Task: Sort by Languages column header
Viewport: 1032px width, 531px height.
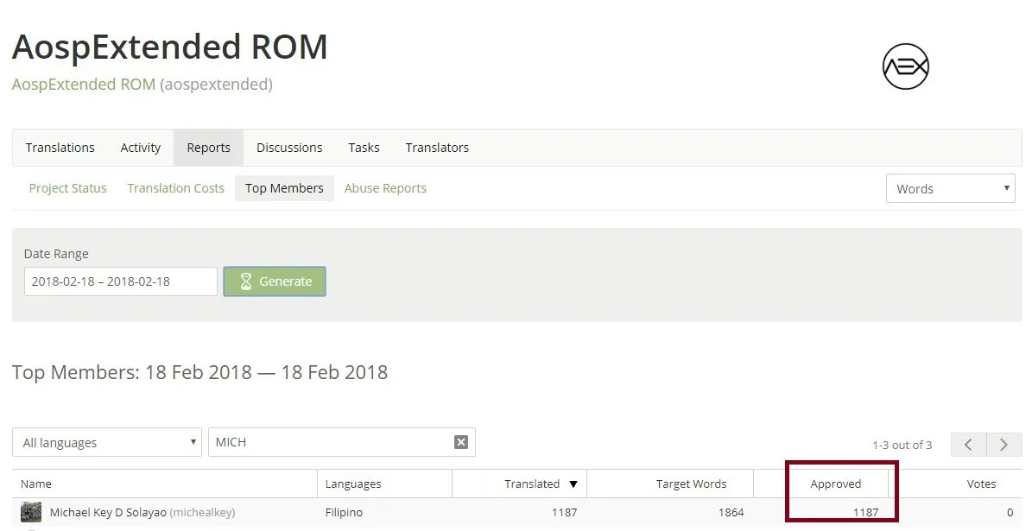Action: click(x=353, y=484)
